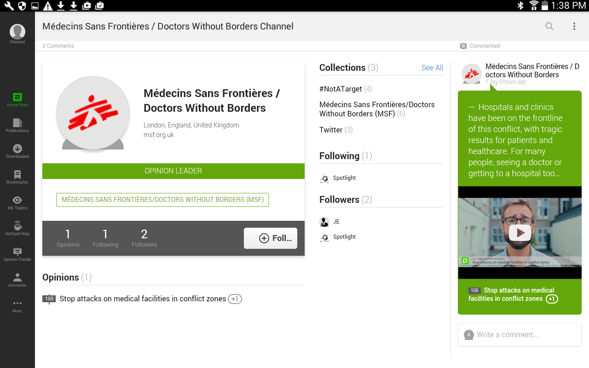Go to the Downloaded section
This screenshot has height=368, width=589.
(17, 150)
